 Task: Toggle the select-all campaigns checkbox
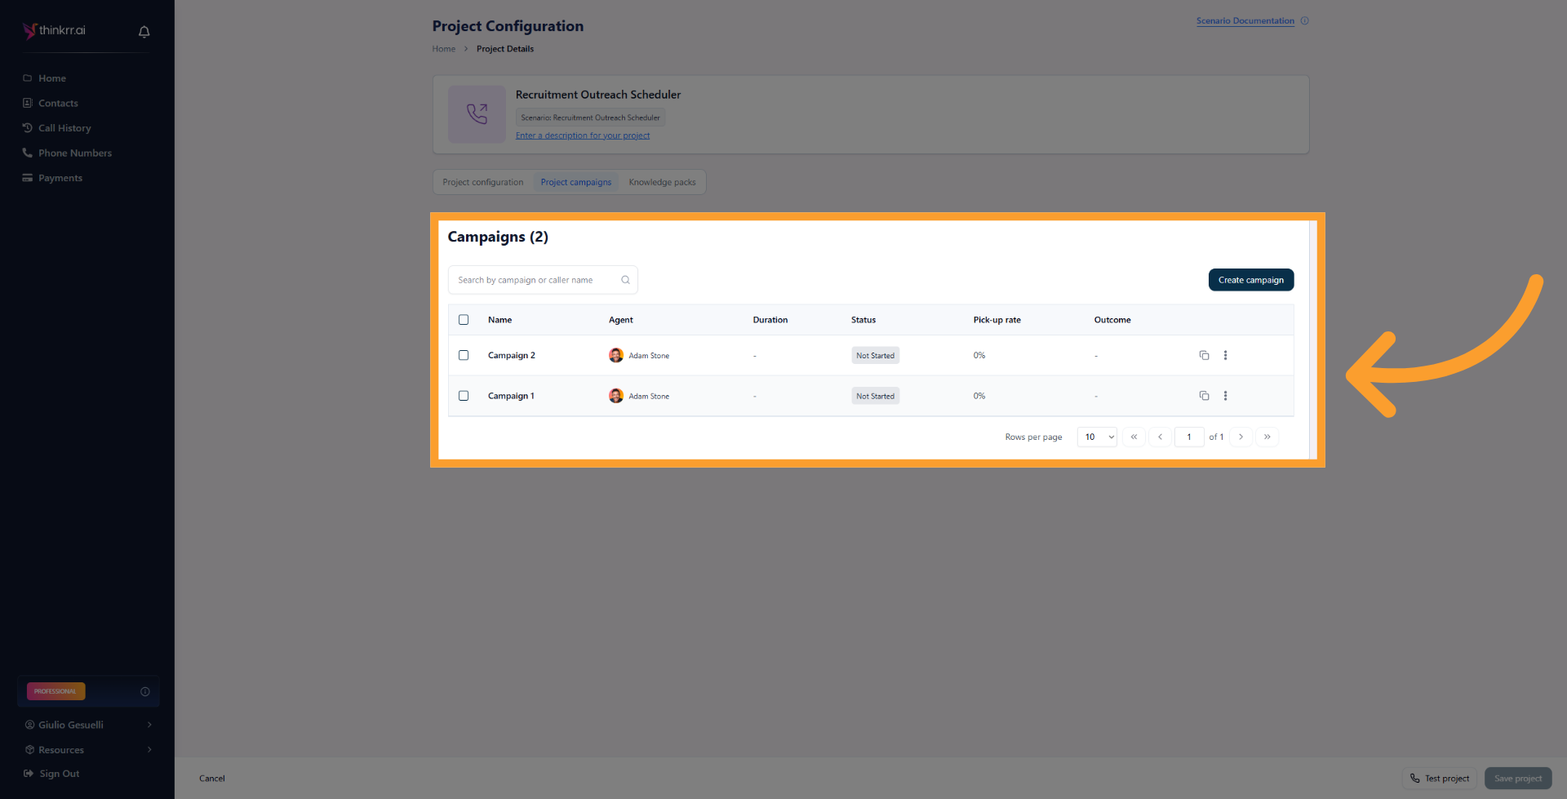[x=464, y=320]
